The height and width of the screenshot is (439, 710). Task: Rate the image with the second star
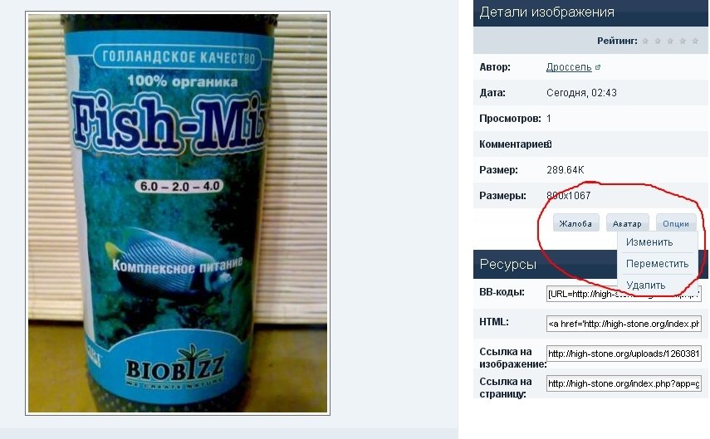click(x=658, y=41)
